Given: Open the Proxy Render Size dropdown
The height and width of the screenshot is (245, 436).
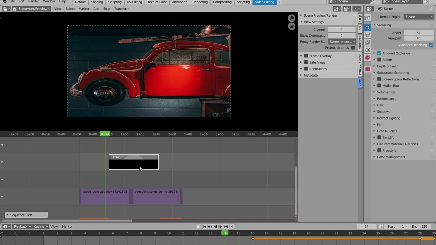Looking at the screenshot, I should 342,42.
